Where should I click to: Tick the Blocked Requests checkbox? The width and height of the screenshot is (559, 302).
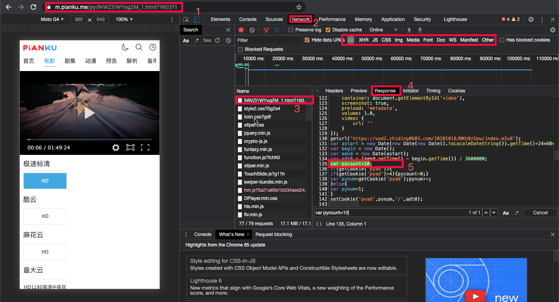[x=240, y=49]
